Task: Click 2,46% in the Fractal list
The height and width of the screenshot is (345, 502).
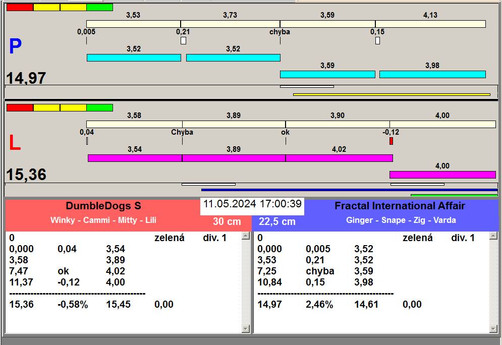Action: [319, 304]
